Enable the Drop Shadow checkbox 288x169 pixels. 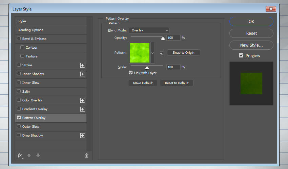click(19, 135)
